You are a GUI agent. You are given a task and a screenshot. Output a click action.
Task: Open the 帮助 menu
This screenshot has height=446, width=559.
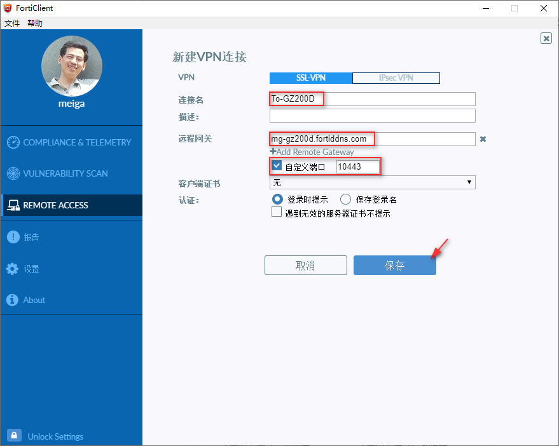pyautogui.click(x=35, y=23)
